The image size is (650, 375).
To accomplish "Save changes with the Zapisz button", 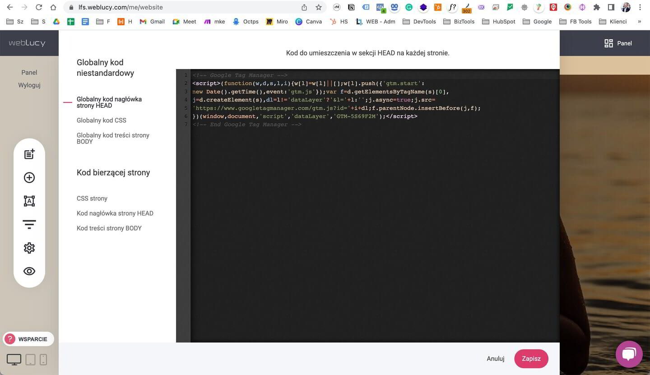I will (x=531, y=358).
